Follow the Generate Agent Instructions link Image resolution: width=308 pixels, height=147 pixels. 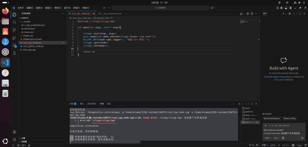coord(277,77)
